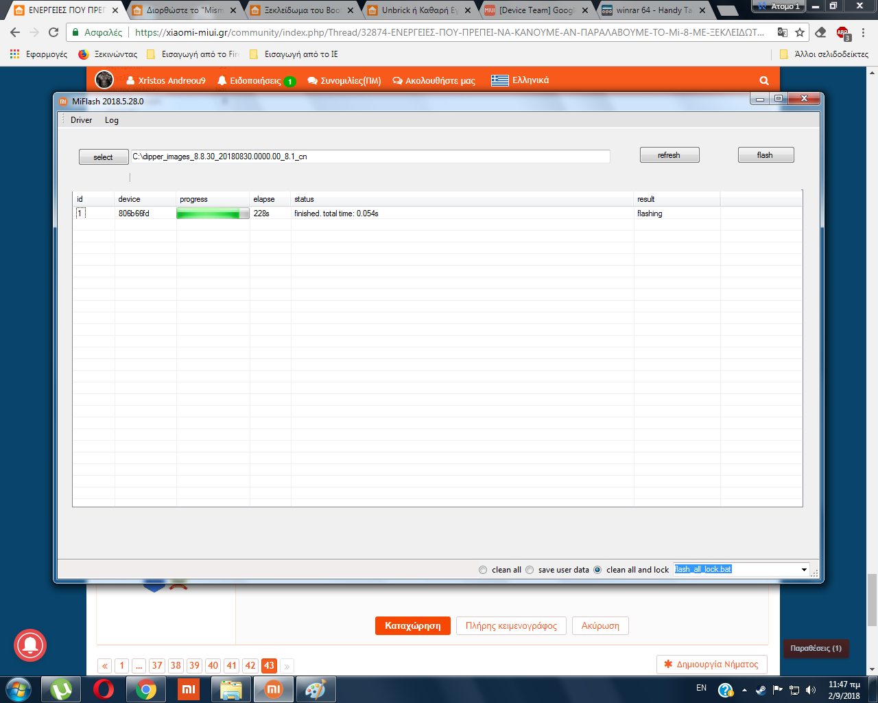Switch to the "Διορθώστε το Mism" browser tab
The image size is (878, 703).
coord(184,10)
